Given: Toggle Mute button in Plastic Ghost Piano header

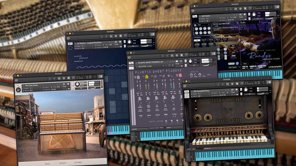Looking at the screenshot, I should point(186,65).
